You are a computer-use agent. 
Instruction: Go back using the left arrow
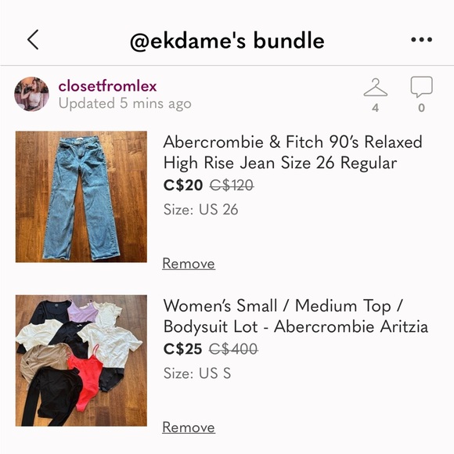[33, 40]
